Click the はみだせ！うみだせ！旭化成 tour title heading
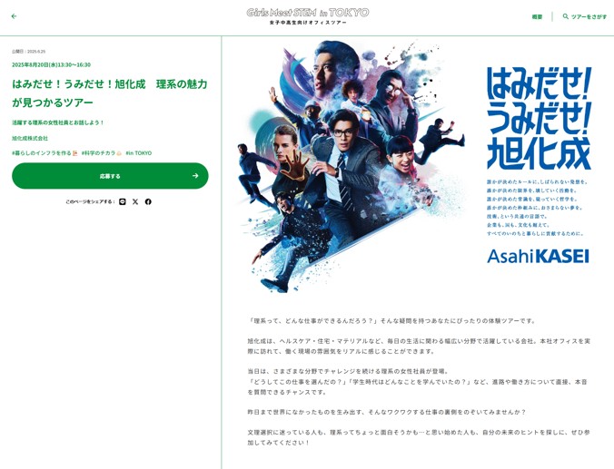The height and width of the screenshot is (469, 614). [110, 93]
